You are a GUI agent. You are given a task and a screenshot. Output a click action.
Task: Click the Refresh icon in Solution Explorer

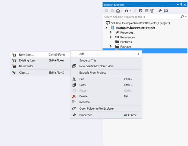(x=141, y=11)
